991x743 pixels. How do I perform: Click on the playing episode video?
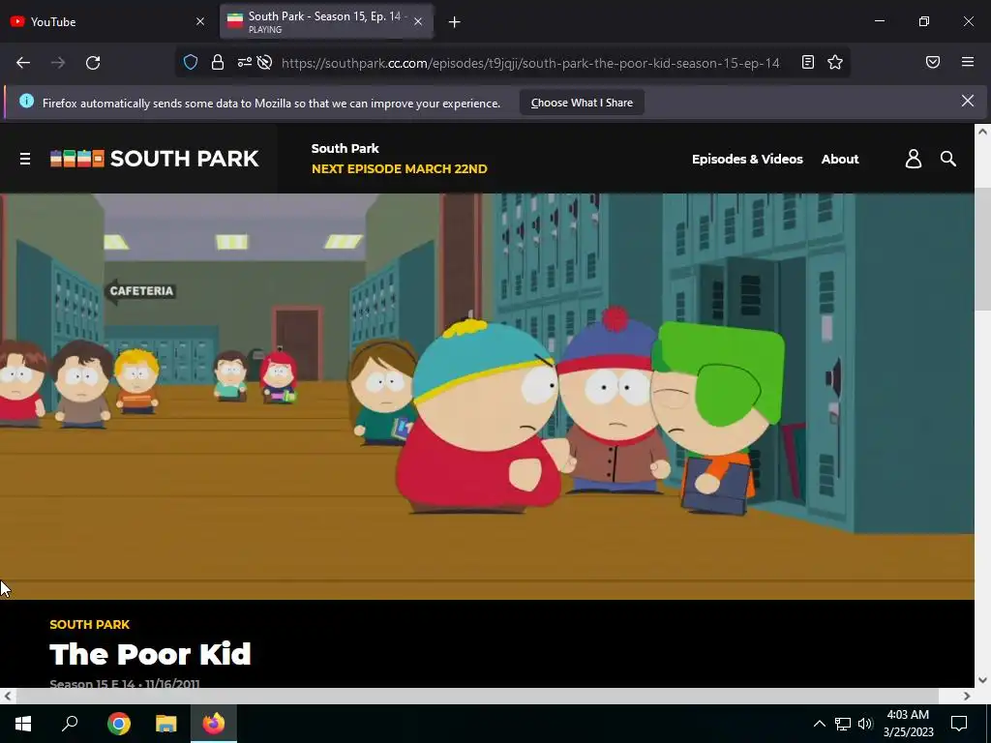[488, 396]
